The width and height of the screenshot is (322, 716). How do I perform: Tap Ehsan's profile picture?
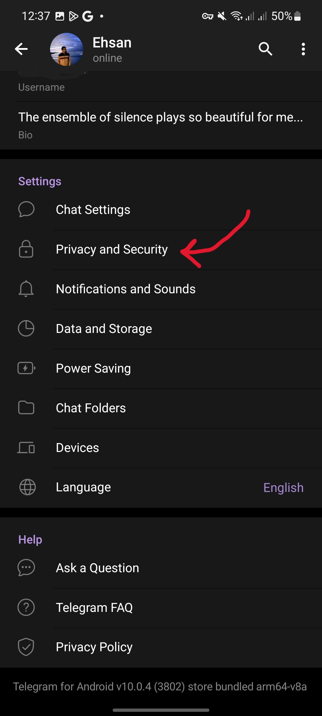66,49
